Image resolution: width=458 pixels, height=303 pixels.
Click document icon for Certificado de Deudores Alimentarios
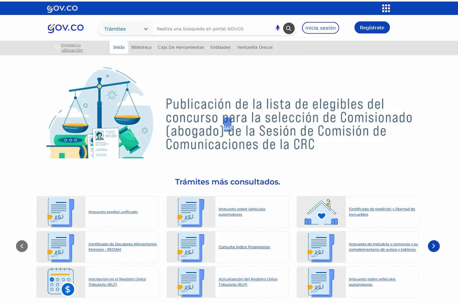pos(61,247)
